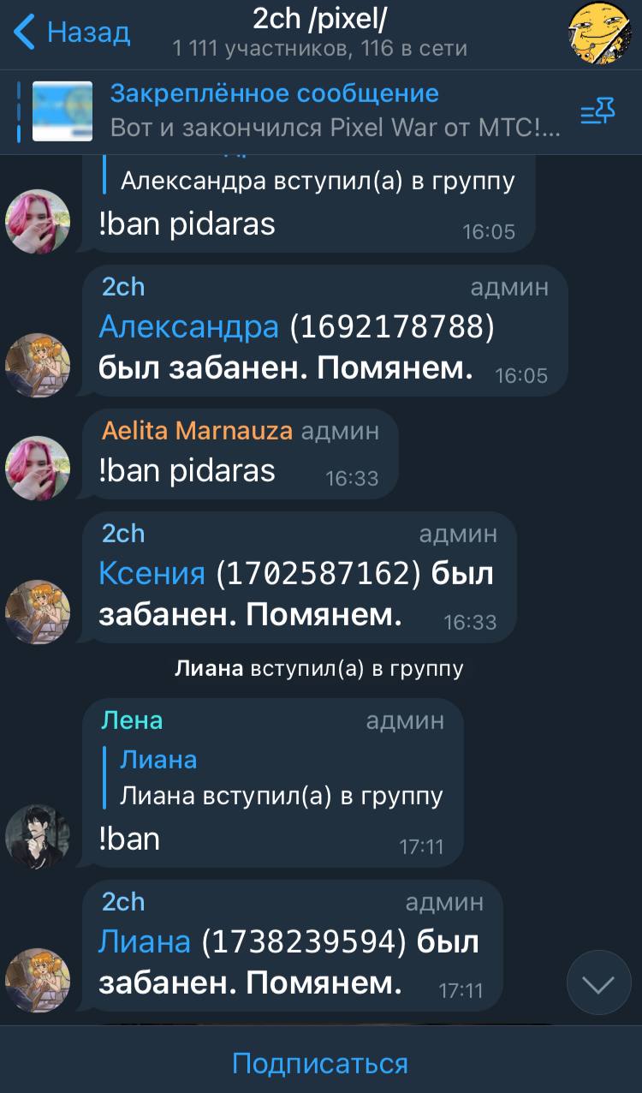The height and width of the screenshot is (1093, 642).
Task: Tap Aelita Marnauza's pink-haired avatar at 16:33
Action: 38,468
